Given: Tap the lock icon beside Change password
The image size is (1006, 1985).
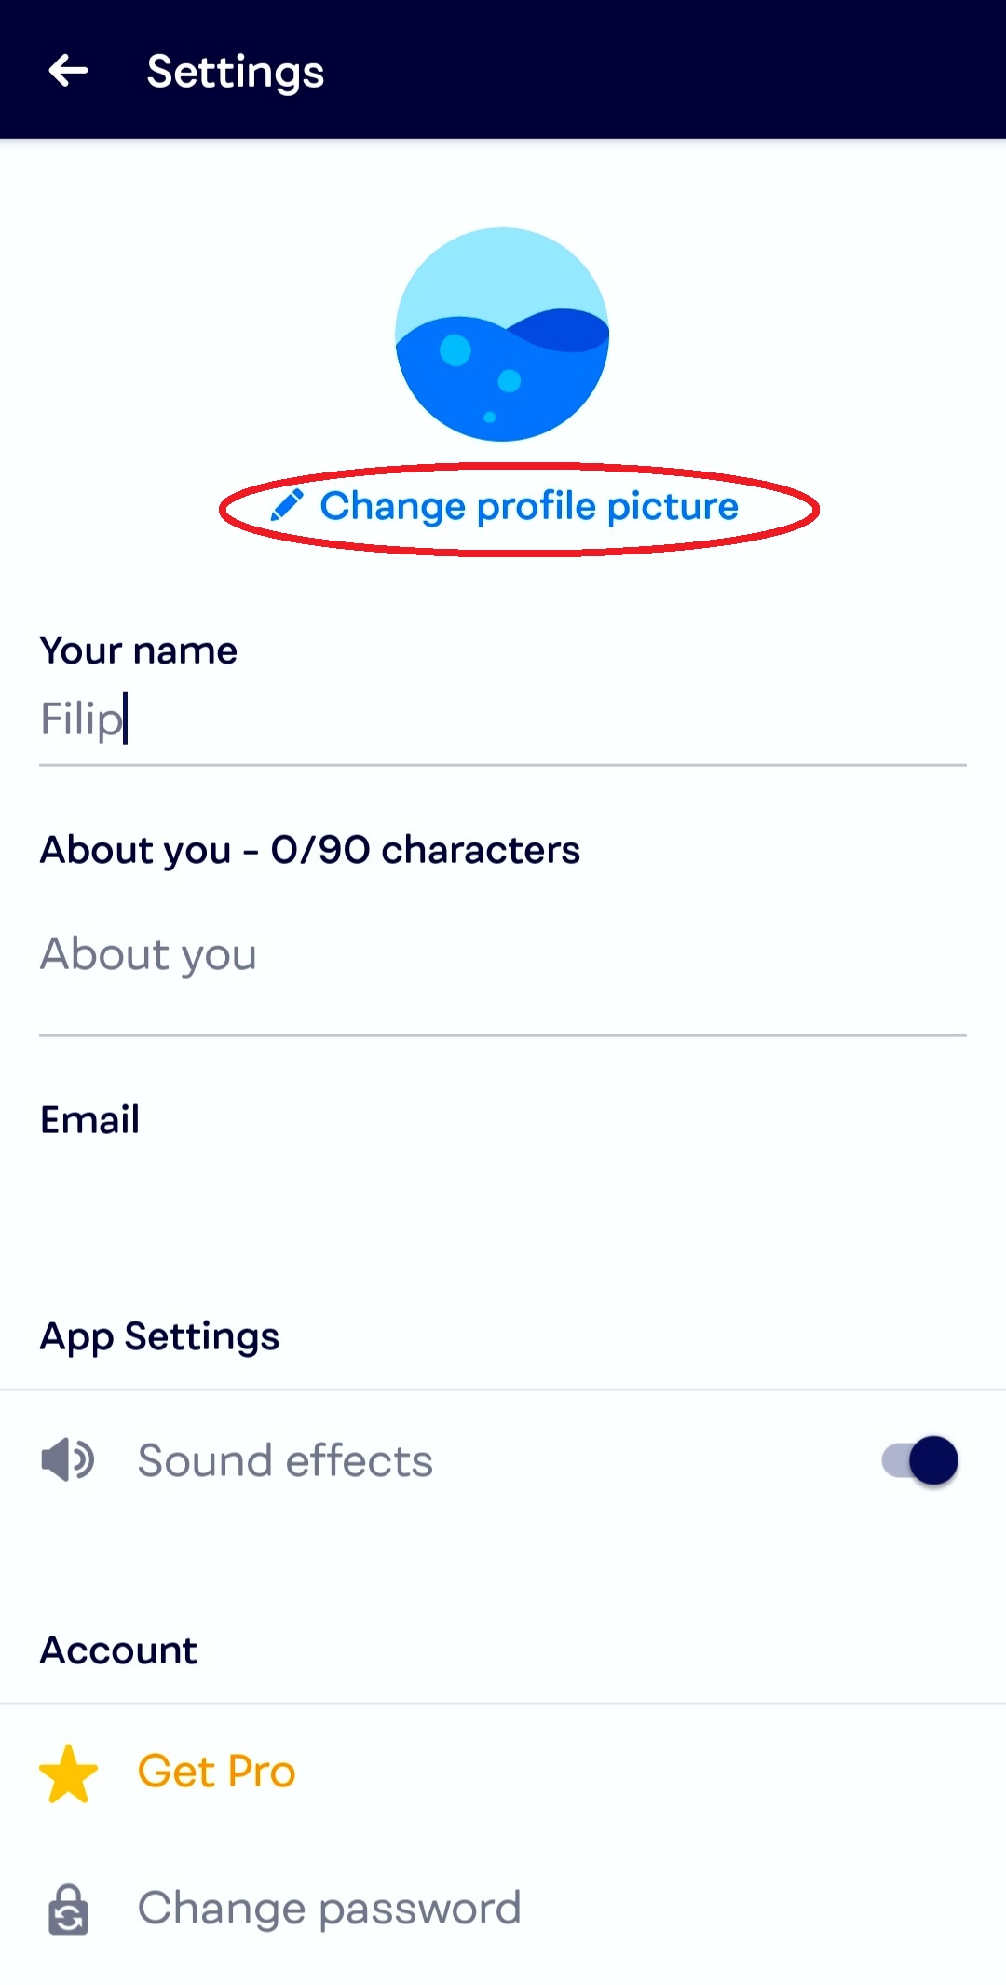Looking at the screenshot, I should pos(68,1909).
